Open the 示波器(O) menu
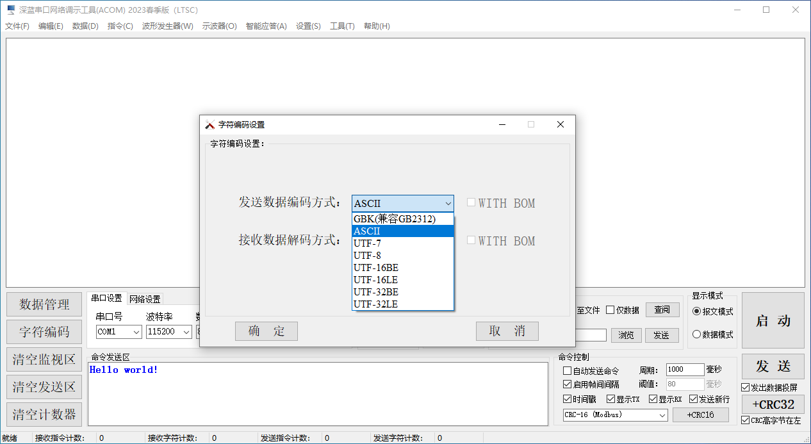 220,26
